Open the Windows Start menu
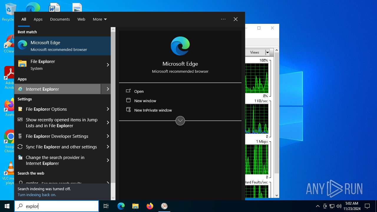Screen dimensions: 377x212 coord(7,206)
